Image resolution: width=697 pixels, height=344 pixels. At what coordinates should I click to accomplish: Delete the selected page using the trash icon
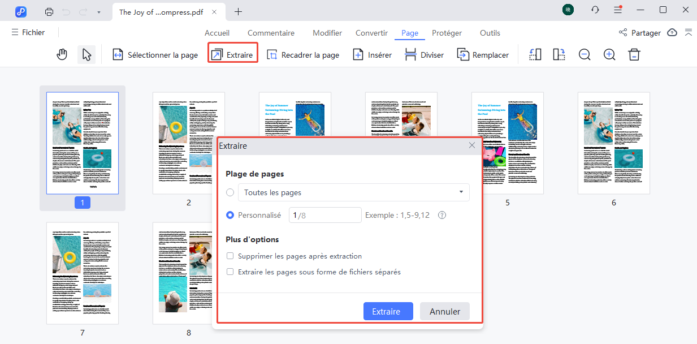[x=634, y=54]
